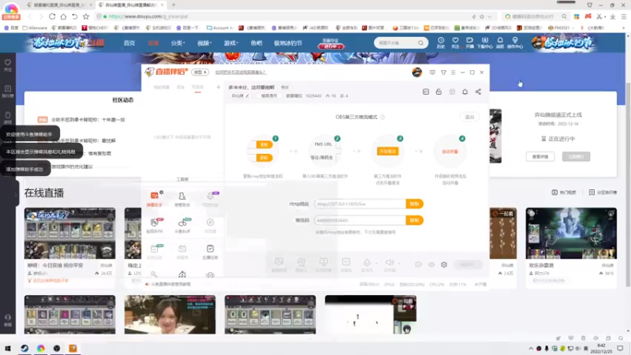Open the first 在线直播 stream thumbnail

(x=69, y=234)
